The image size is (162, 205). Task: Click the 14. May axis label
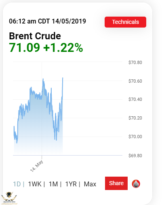(x=37, y=166)
